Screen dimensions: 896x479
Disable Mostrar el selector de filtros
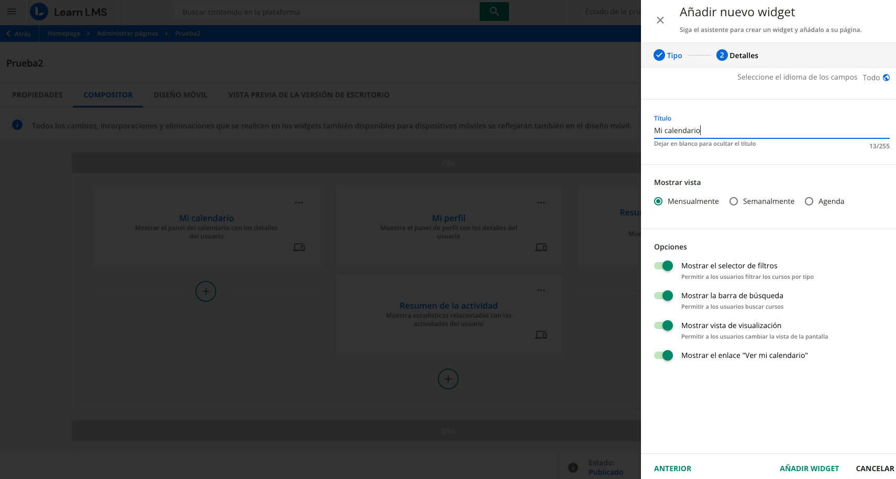663,266
